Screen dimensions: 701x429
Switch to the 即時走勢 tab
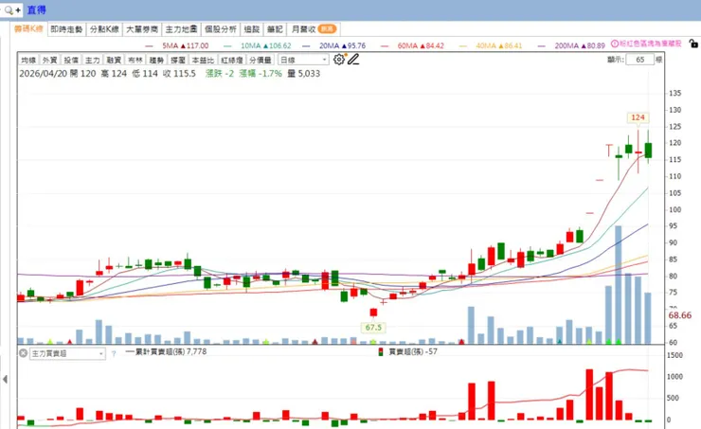click(x=66, y=29)
